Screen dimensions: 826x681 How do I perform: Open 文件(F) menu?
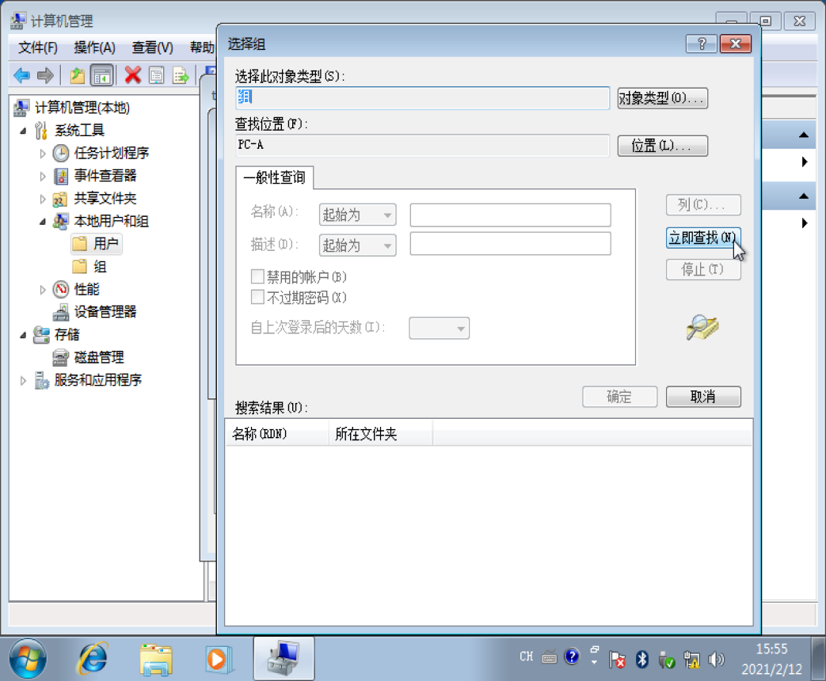click(37, 48)
